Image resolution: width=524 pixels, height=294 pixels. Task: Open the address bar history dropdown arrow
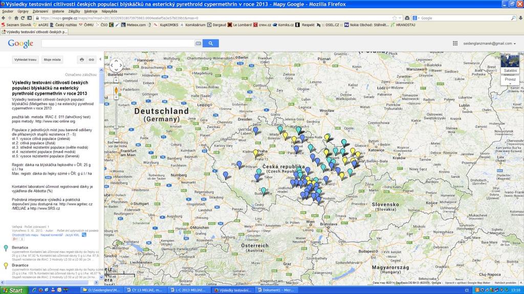click(400, 18)
